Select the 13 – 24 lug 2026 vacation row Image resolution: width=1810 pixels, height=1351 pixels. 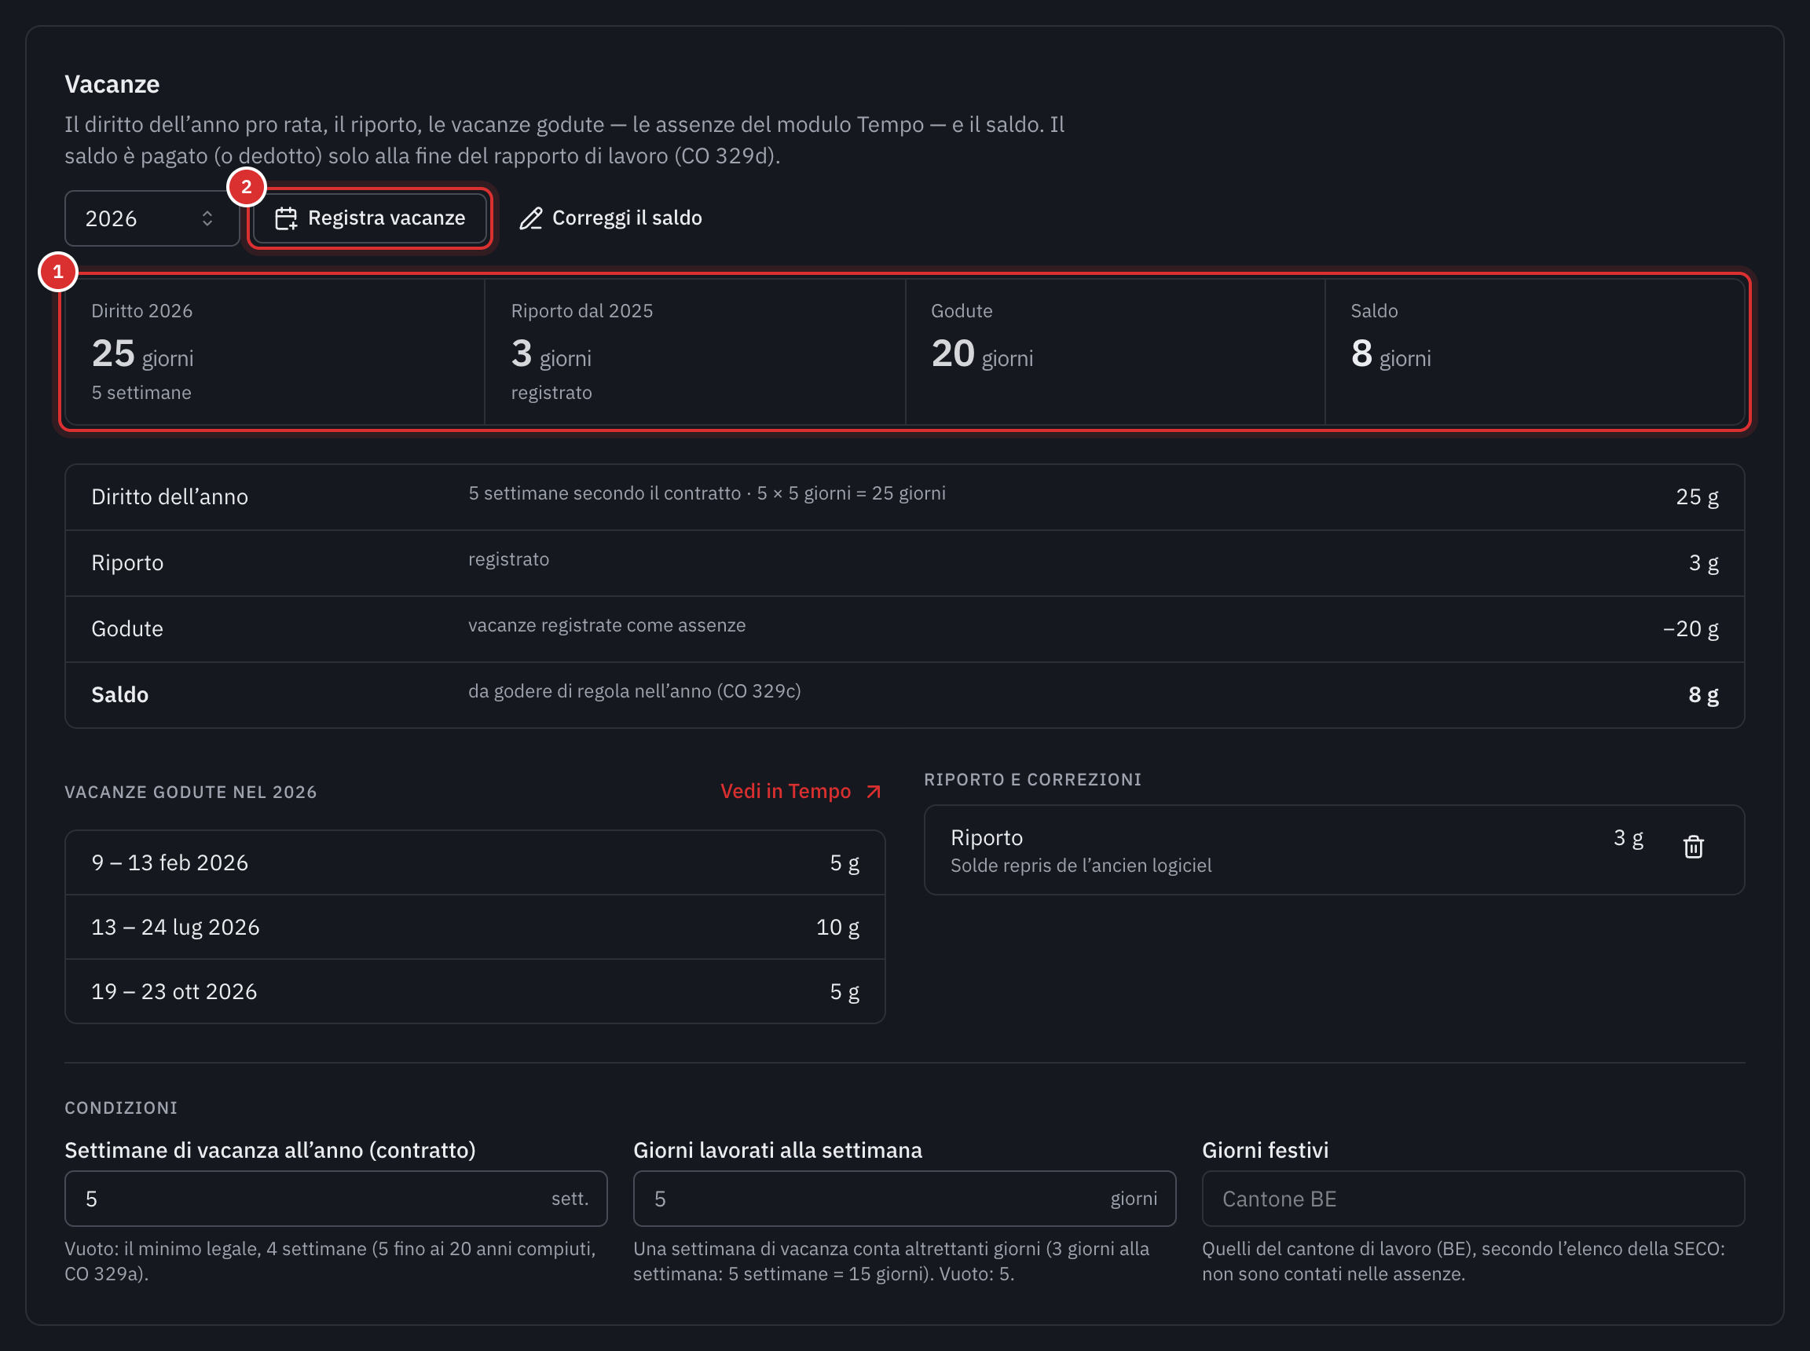tap(475, 928)
